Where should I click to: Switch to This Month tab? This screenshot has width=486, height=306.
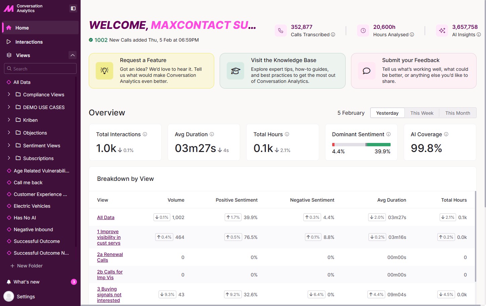[458, 113]
